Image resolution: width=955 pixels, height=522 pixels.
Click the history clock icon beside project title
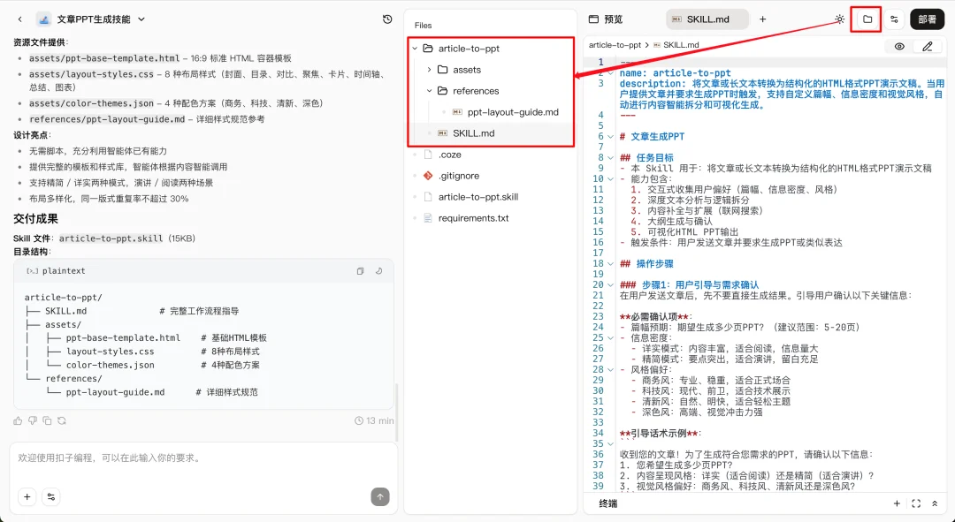tap(386, 19)
